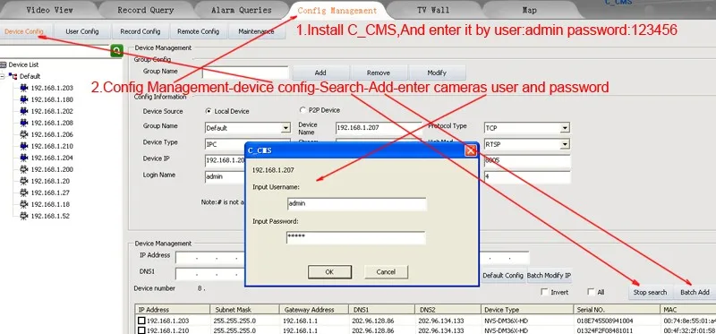Collapse the Default group in device tree
The width and height of the screenshot is (716, 334).
3,76
